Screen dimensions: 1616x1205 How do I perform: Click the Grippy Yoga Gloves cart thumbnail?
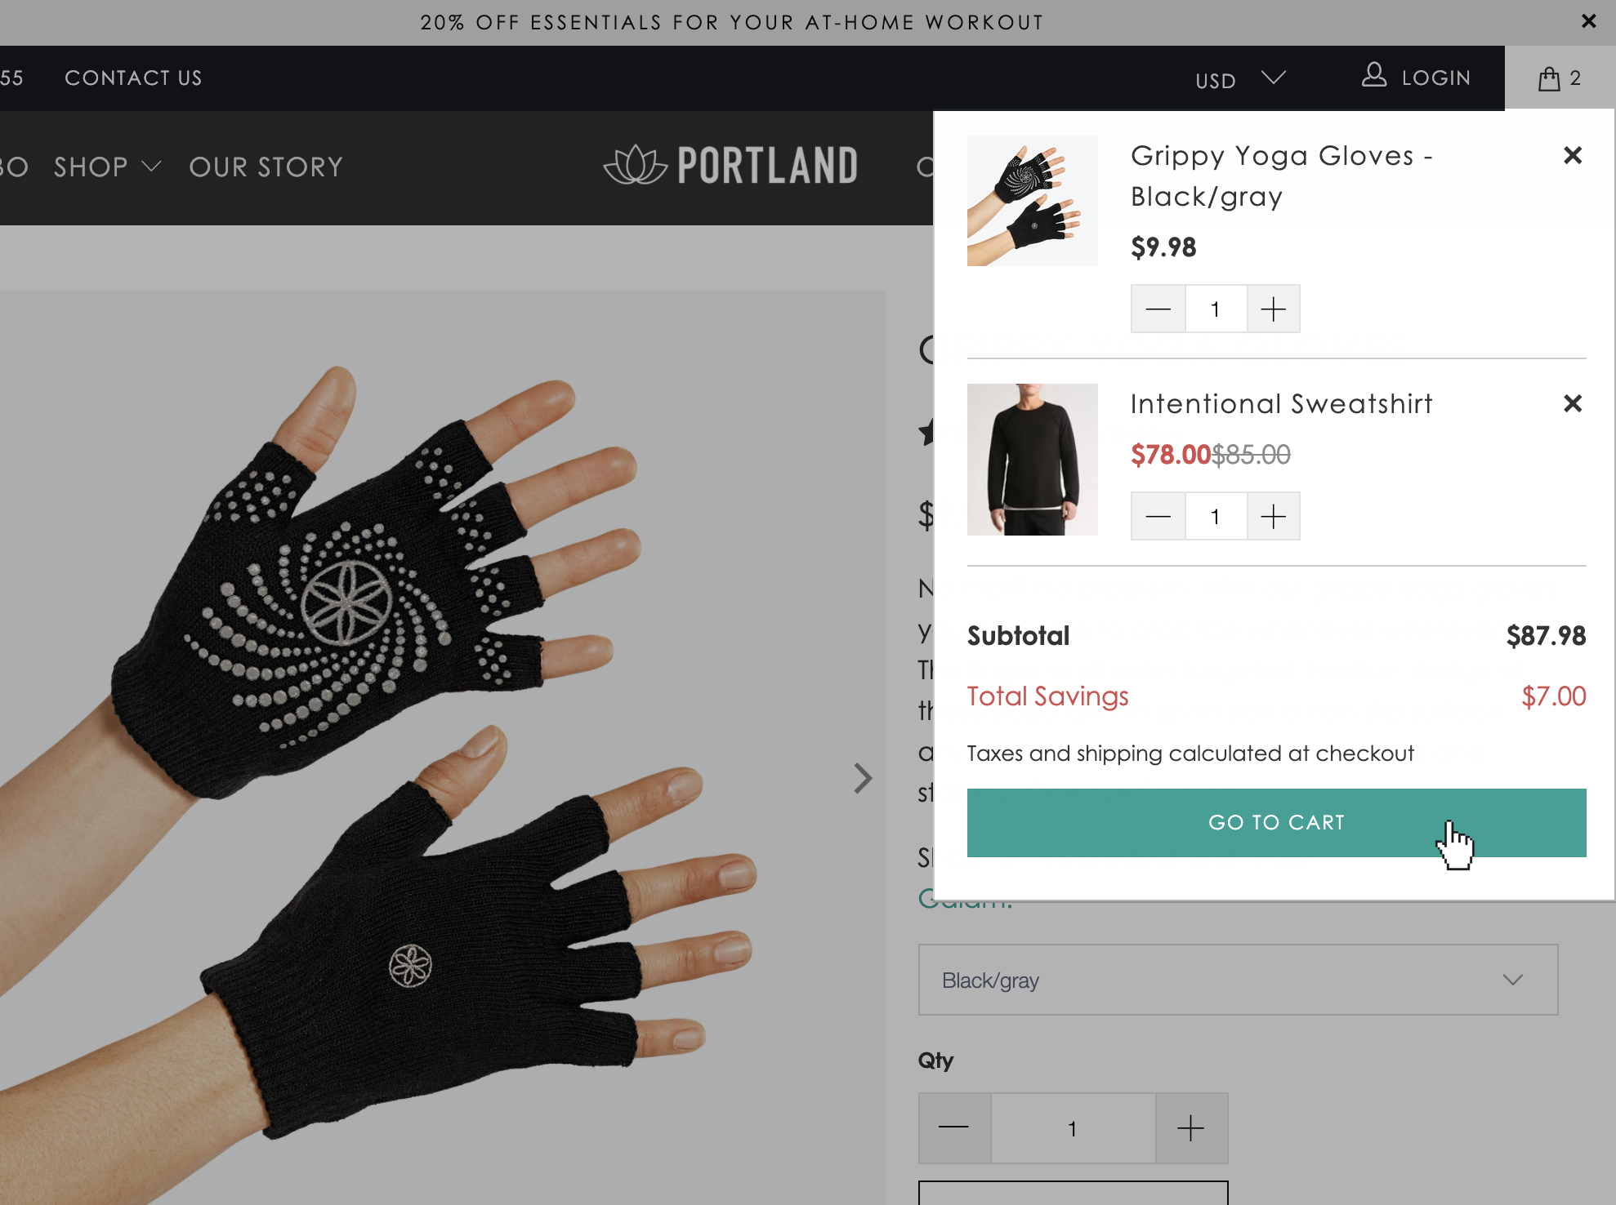click(x=1032, y=201)
